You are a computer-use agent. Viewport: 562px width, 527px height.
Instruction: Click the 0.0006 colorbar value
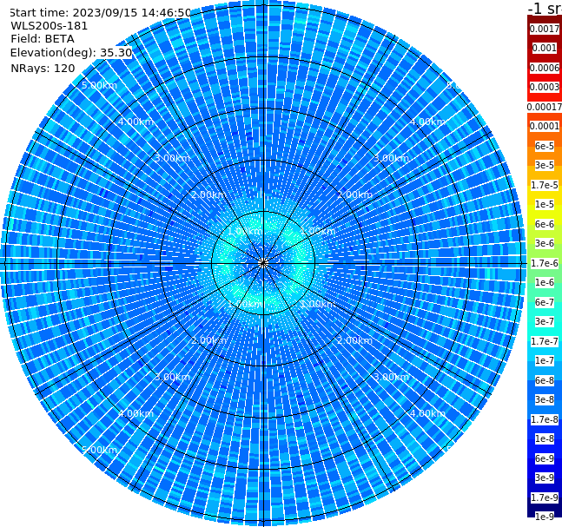tap(545, 68)
